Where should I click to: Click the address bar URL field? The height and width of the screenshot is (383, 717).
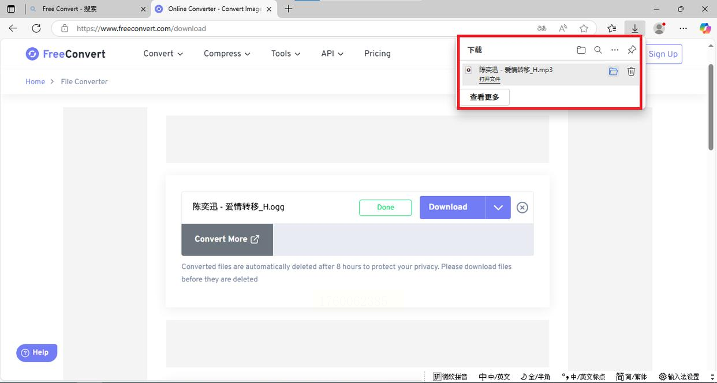pos(289,28)
